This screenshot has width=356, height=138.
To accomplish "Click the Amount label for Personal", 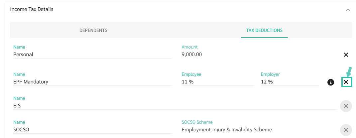I will point(189,47).
